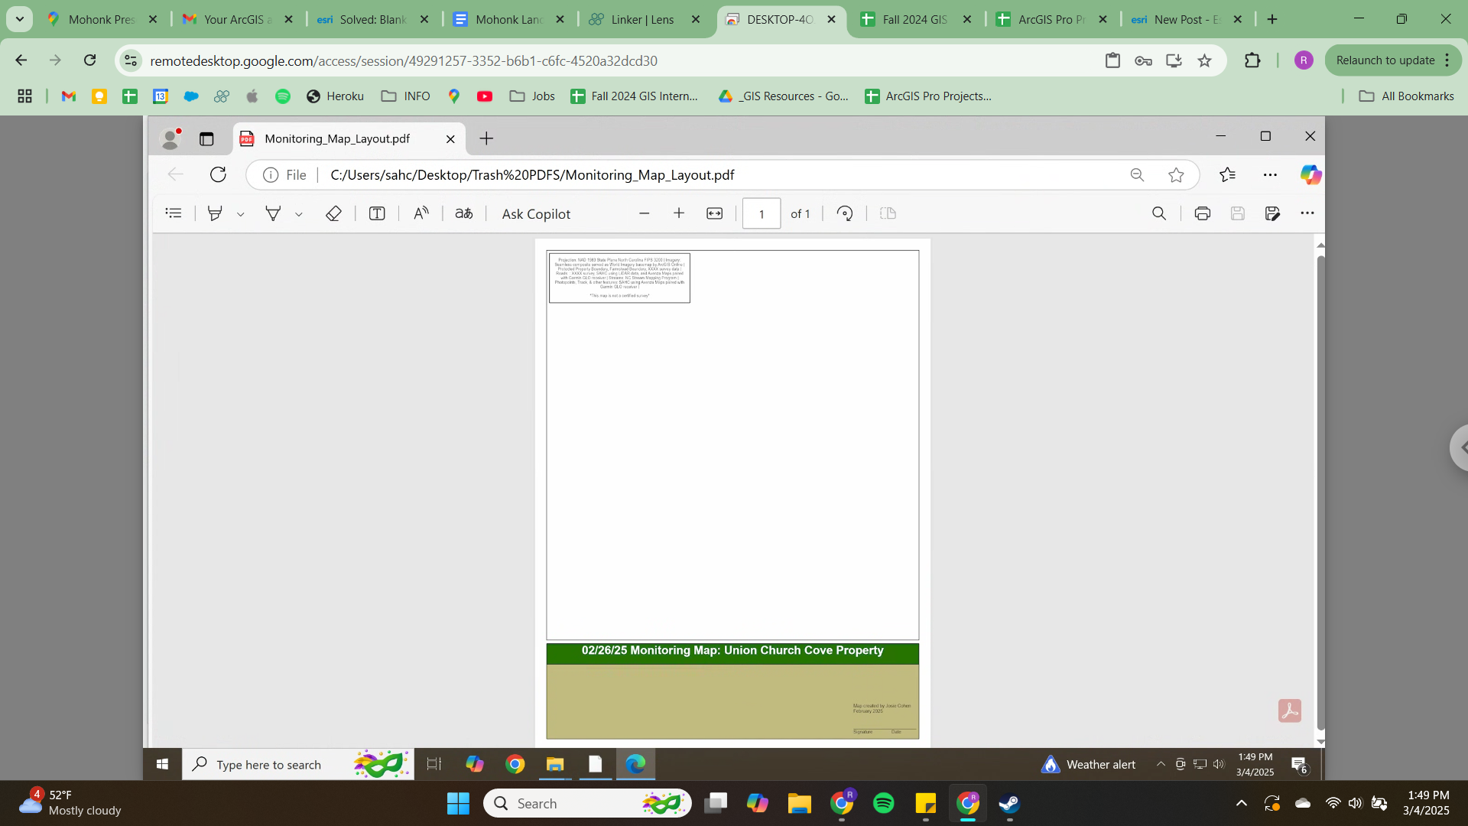Viewport: 1468px width, 826px height.
Task: Open search within the PDF document
Action: [x=1159, y=213]
